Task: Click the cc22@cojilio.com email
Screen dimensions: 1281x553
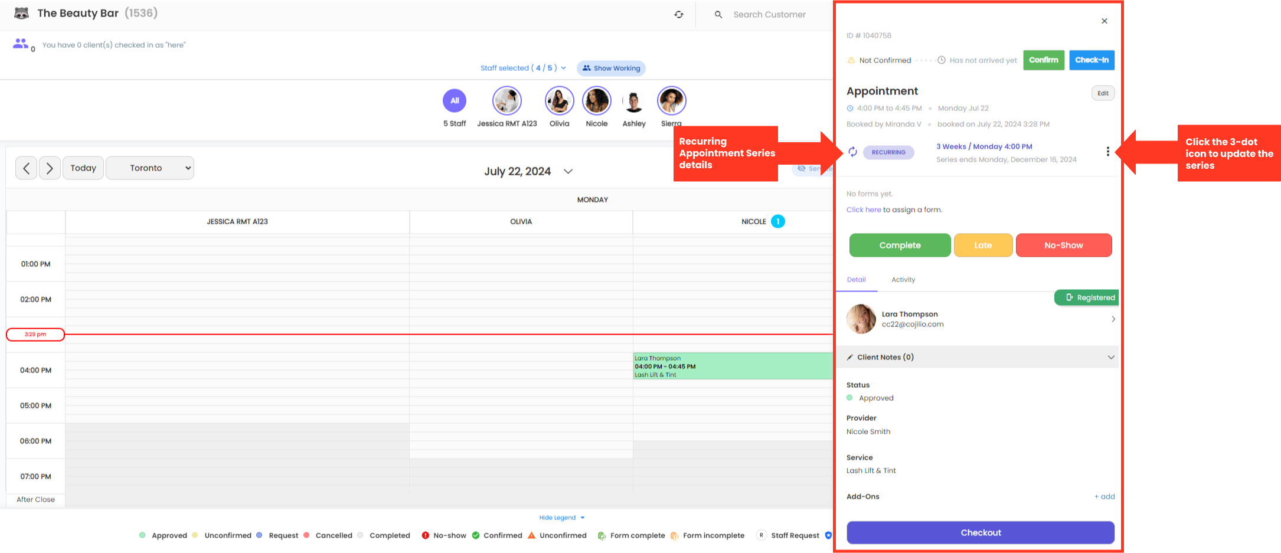Action: pos(913,325)
